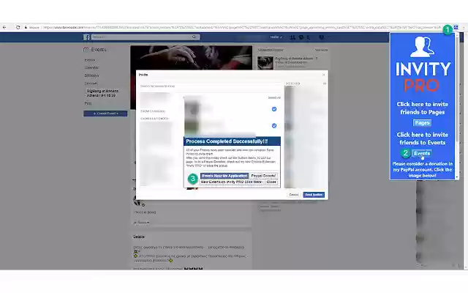Click Home in the Facebook top bar
Screen dimensions: 468x293
tap(275, 37)
